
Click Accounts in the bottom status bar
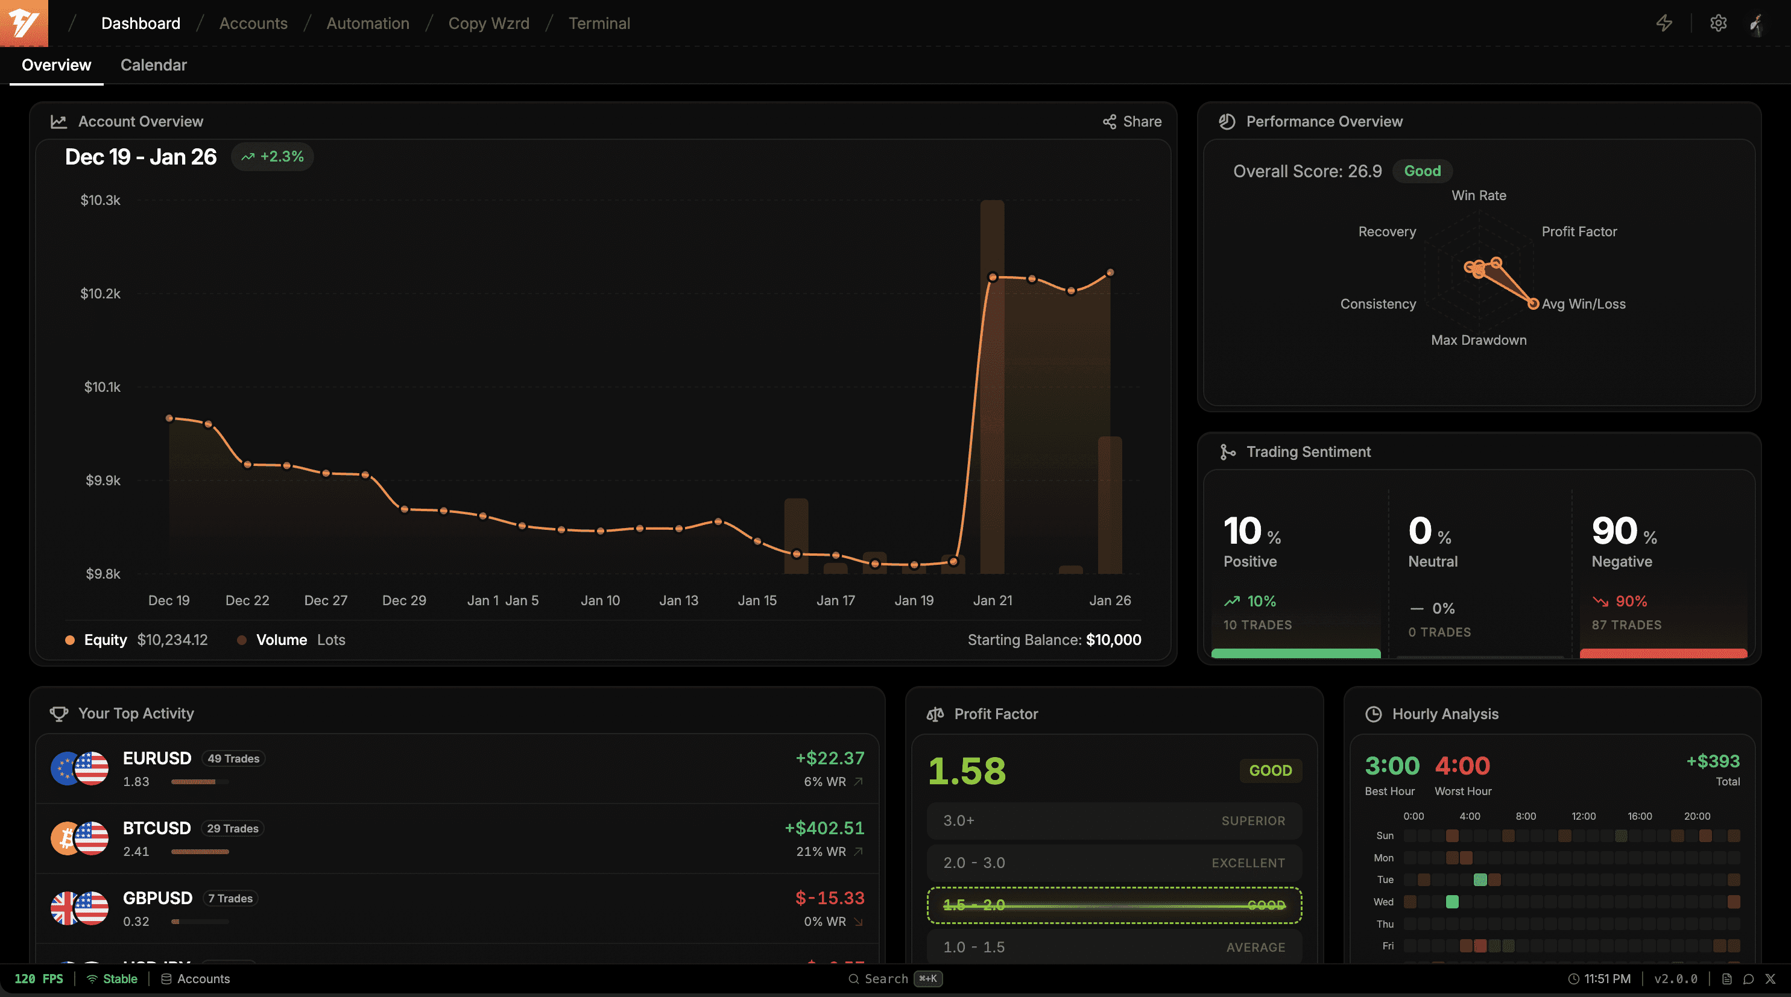(195, 978)
